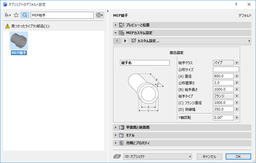The width and height of the screenshot is (256, 163).
Task: Click the arrow beside (A) 直径 field
Action: pos(237,76)
